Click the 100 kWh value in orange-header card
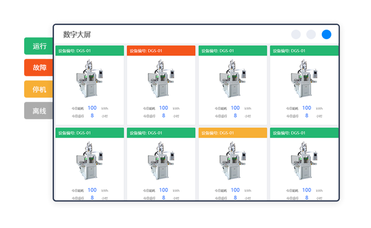 tap(163, 108)
